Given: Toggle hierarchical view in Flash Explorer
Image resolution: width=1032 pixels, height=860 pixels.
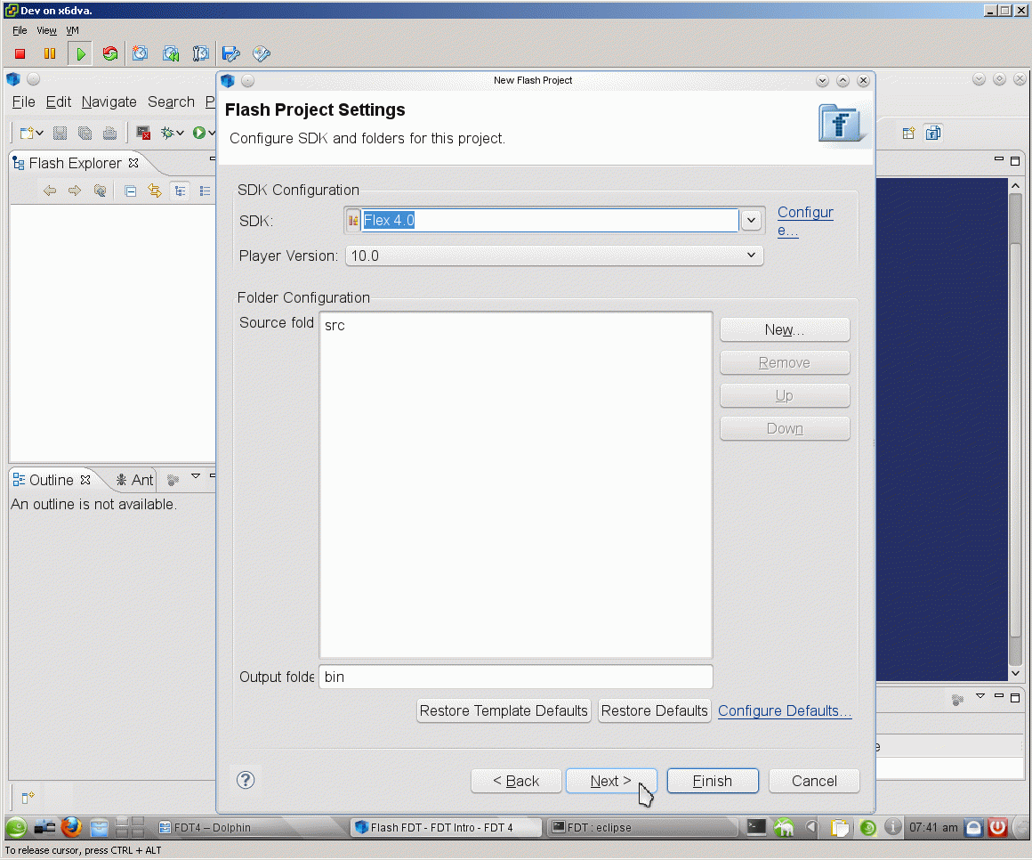Looking at the screenshot, I should click(x=180, y=191).
